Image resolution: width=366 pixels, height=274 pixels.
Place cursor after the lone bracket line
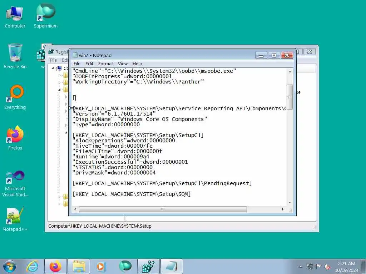pyautogui.click(x=76, y=98)
